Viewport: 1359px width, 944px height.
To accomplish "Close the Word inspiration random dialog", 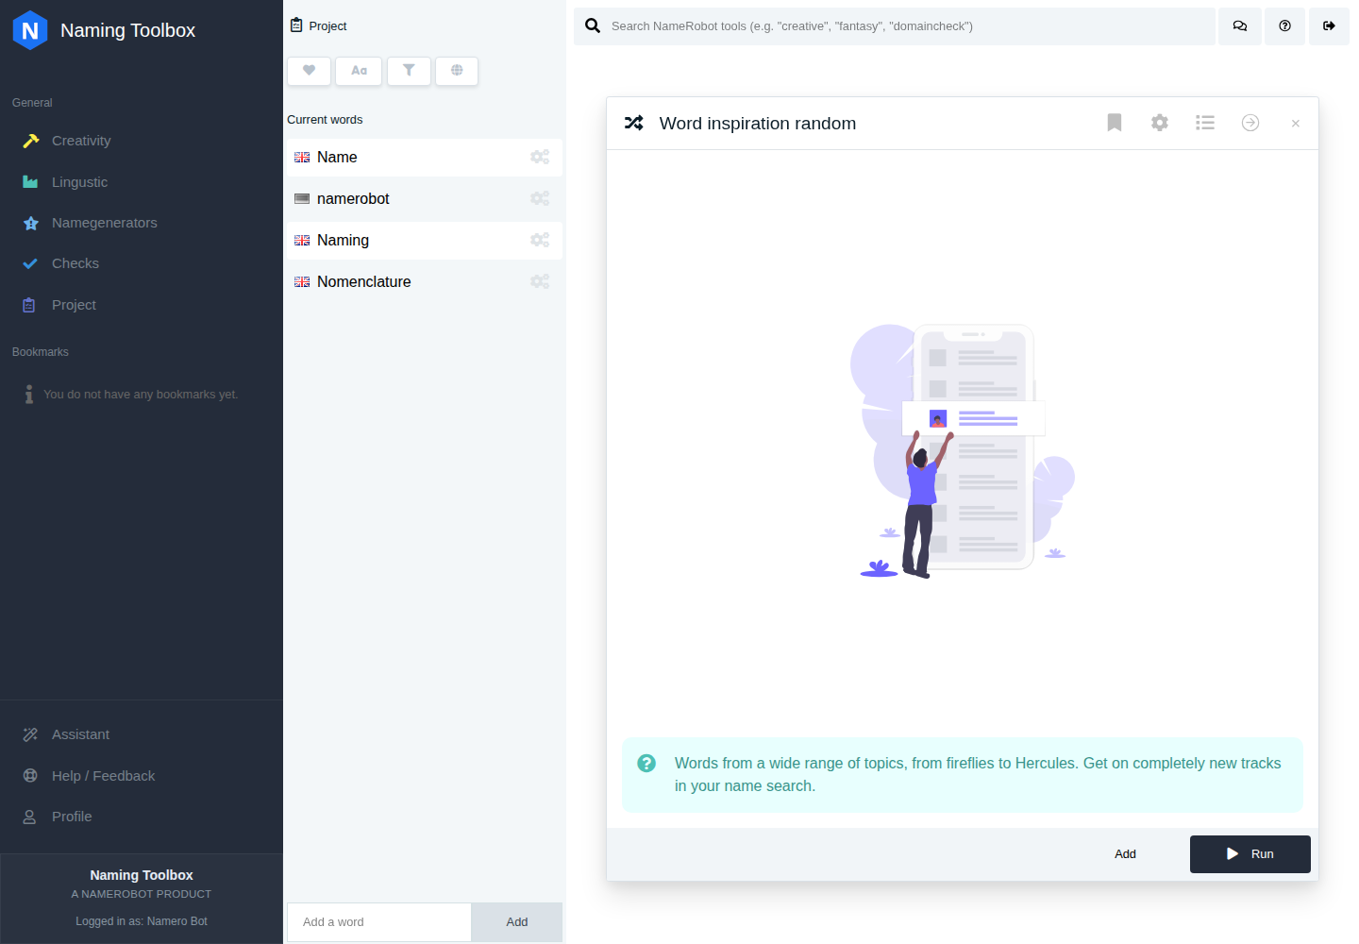I will 1296,124.
